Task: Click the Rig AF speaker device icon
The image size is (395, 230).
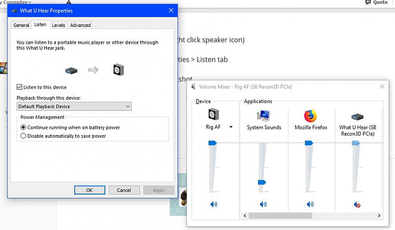Action: pyautogui.click(x=213, y=114)
